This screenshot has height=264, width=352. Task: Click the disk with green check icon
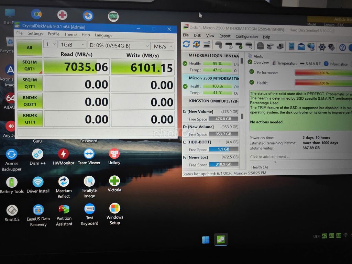(x=239, y=46)
